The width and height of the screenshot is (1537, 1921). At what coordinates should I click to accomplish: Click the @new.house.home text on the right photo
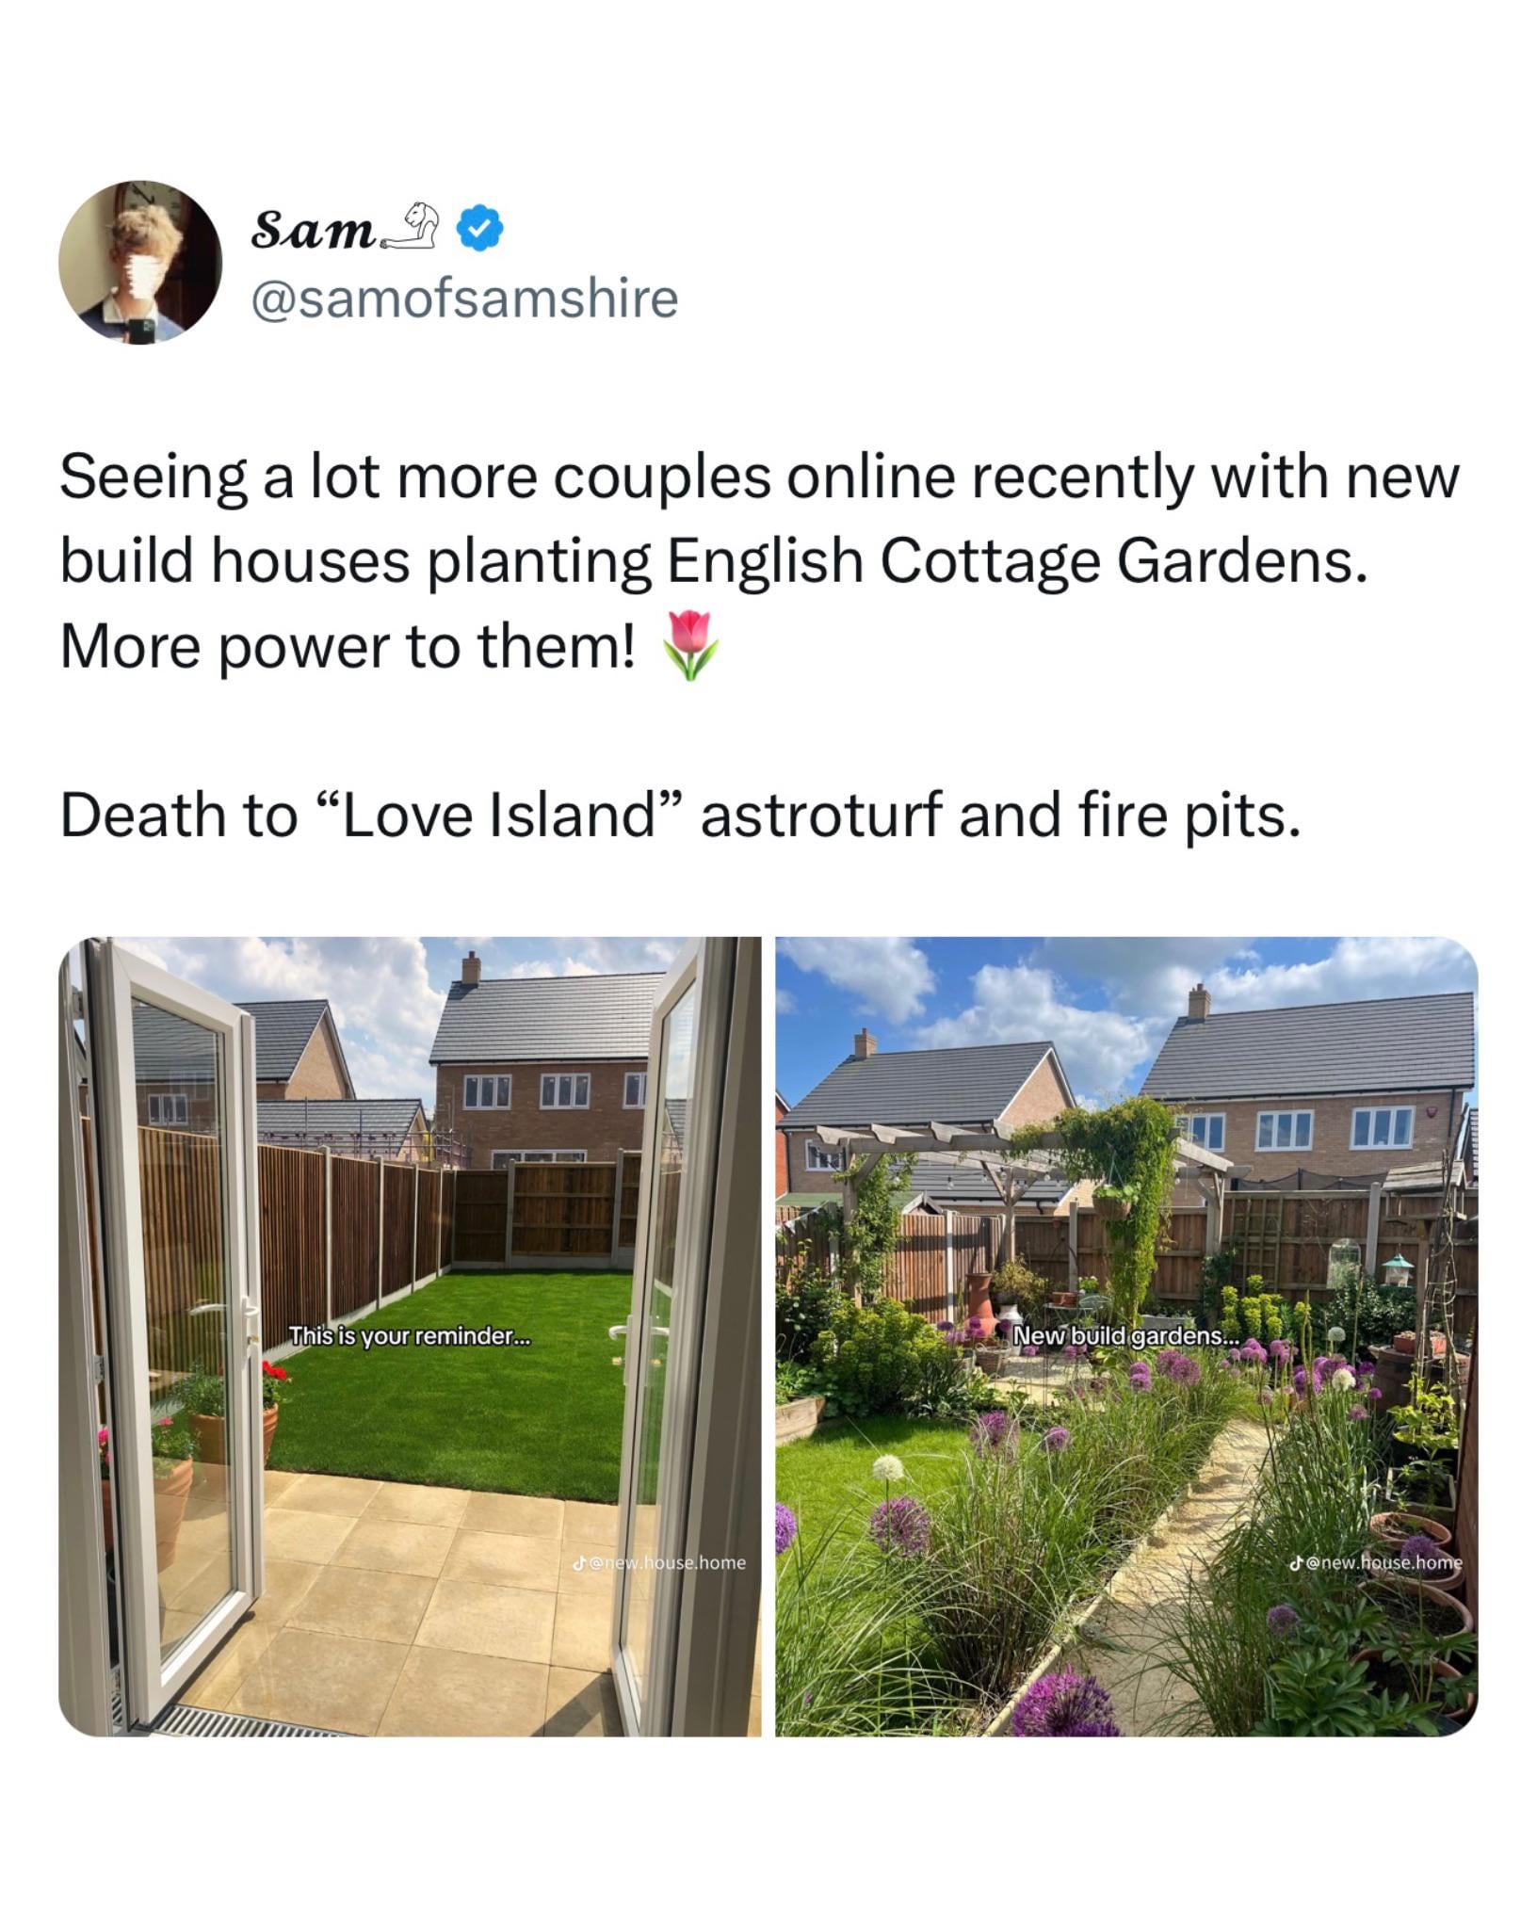1384,1562
